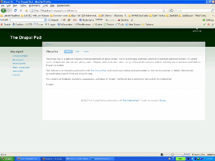215x161 pixels.
Task: Open the History menu
Action: 23,6
